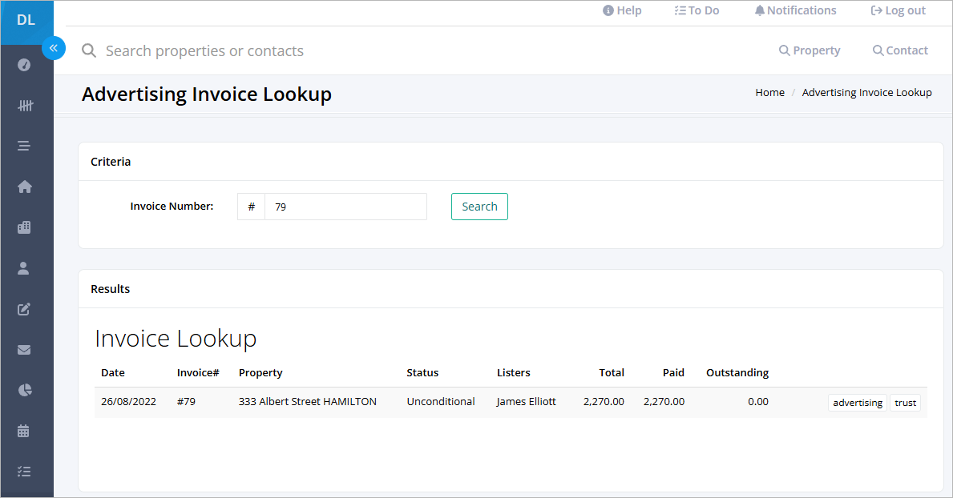Open the dashboard gauge sidebar icon

coord(24,65)
